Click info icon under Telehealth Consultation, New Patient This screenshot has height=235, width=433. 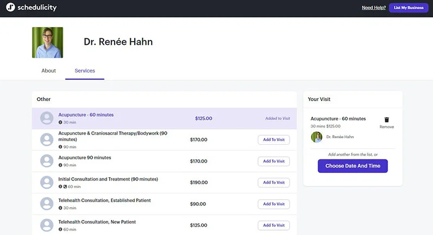[60, 229]
